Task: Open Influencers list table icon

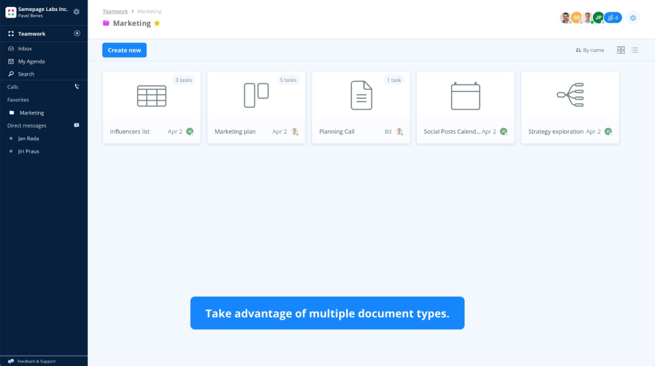Action: click(151, 96)
